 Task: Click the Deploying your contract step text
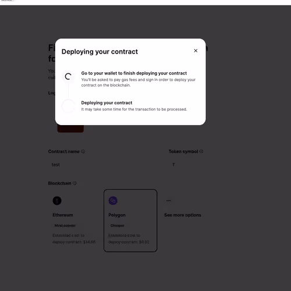tap(107, 102)
